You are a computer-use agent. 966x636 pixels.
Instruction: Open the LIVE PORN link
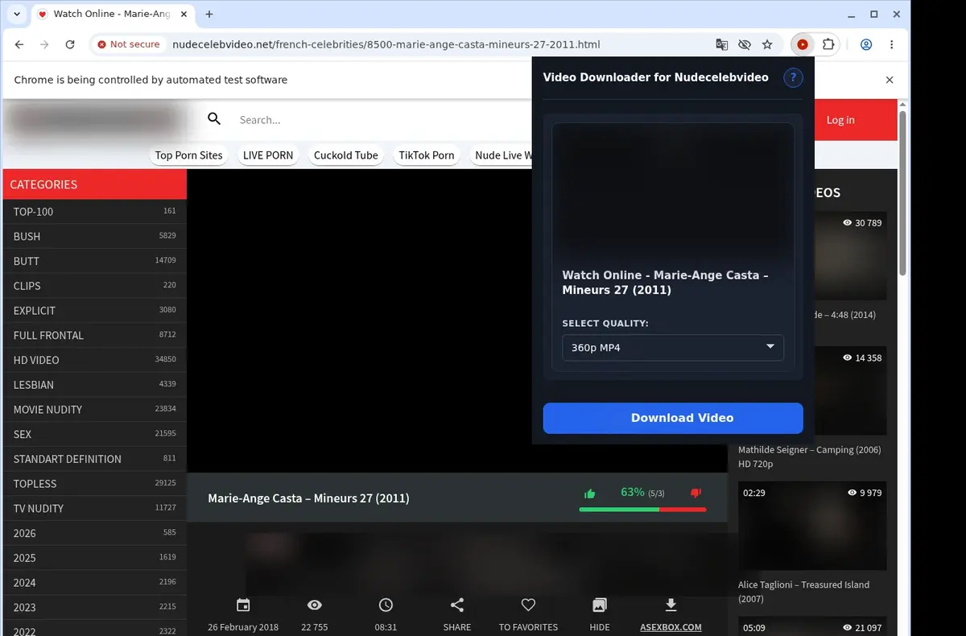tap(268, 155)
